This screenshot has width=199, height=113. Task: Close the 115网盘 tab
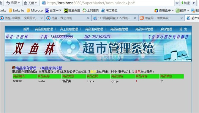[135, 18]
